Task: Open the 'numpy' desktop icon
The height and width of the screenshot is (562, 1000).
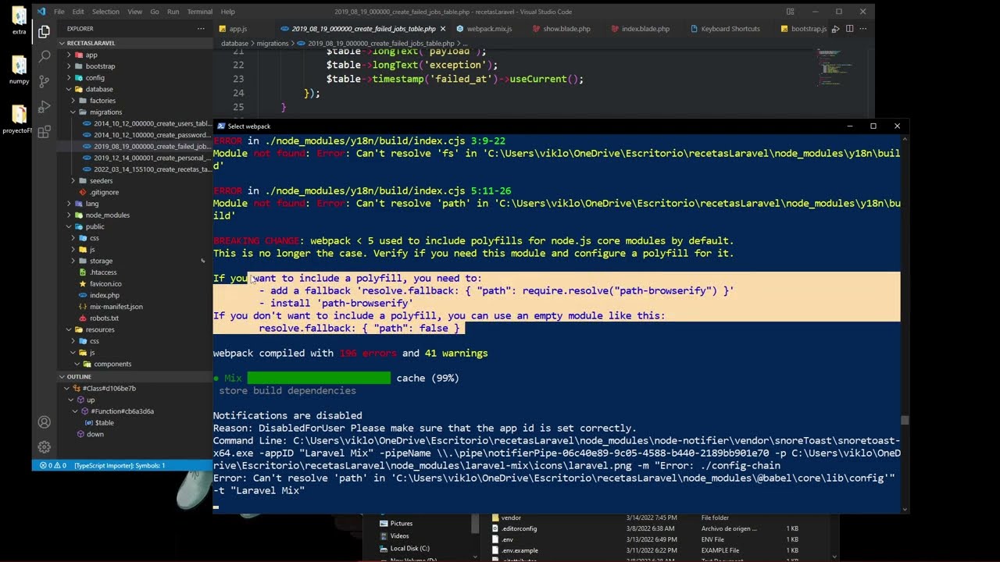Action: tap(19, 70)
